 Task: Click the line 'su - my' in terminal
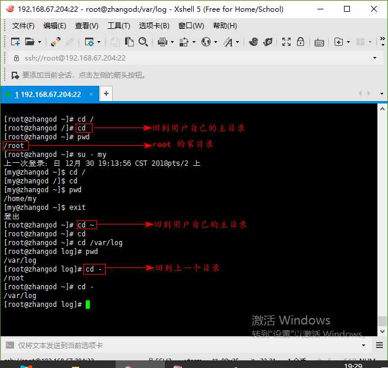point(92,155)
